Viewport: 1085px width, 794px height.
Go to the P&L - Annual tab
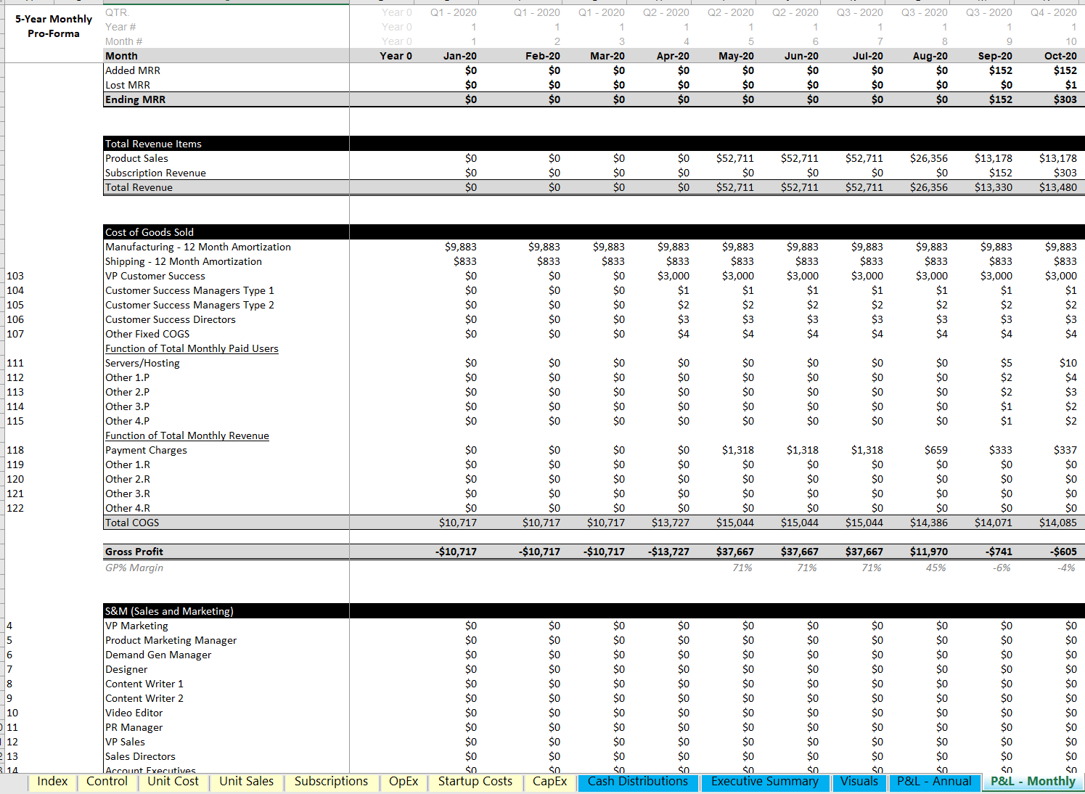pos(934,782)
